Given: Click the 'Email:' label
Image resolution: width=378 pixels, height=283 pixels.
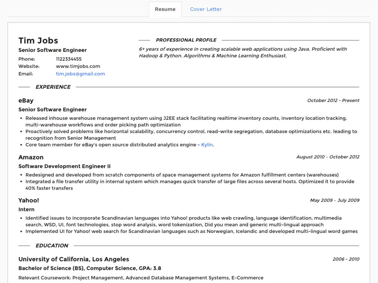Looking at the screenshot, I should pos(26,74).
